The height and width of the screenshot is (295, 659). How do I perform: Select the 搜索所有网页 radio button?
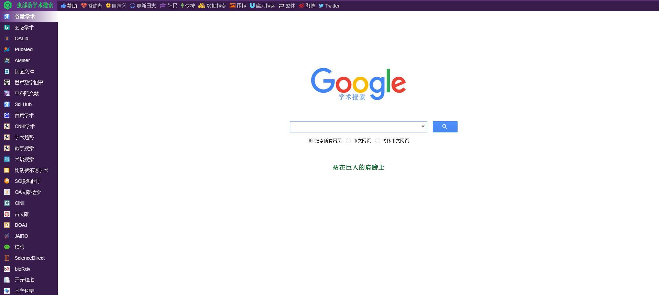pos(310,140)
